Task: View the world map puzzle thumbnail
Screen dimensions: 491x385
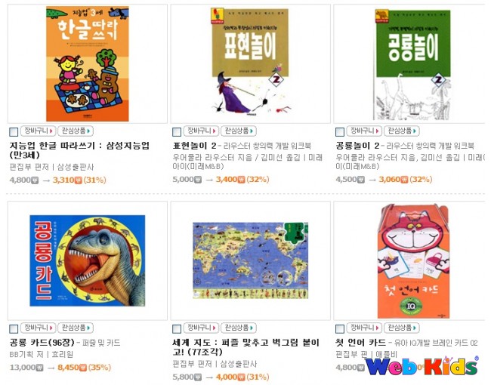Action: tap(250, 260)
